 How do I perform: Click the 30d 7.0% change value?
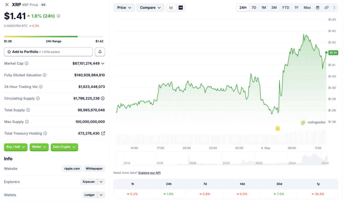[279, 194]
